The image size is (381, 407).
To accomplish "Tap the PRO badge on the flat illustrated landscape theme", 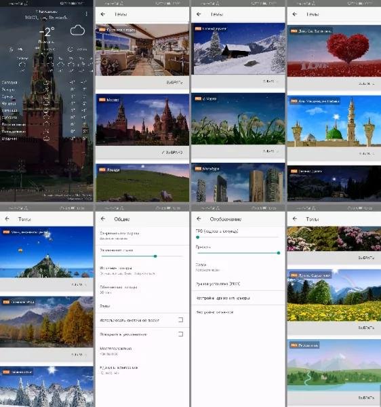I will tap(294, 345).
